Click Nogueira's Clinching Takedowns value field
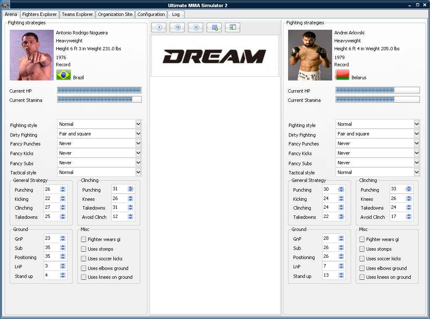Screen dimensions: 430x319 tap(119, 207)
